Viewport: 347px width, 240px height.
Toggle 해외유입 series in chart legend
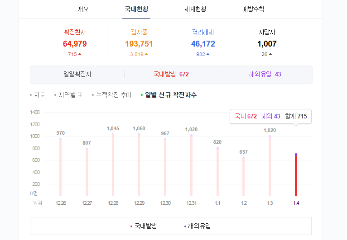[198, 226]
